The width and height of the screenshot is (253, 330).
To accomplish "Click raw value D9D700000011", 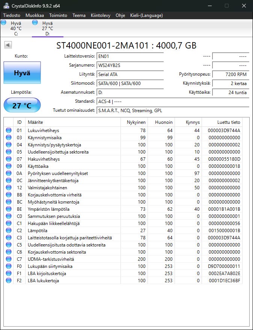I will [x=224, y=266].
